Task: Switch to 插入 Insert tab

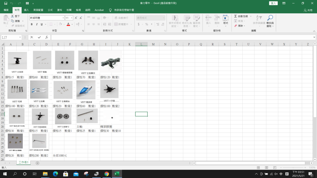Action: pos(26,10)
